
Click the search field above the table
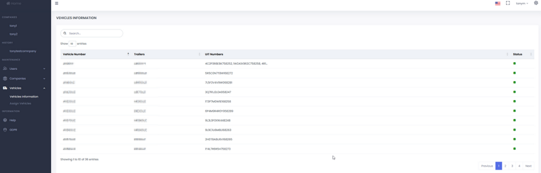(x=92, y=33)
